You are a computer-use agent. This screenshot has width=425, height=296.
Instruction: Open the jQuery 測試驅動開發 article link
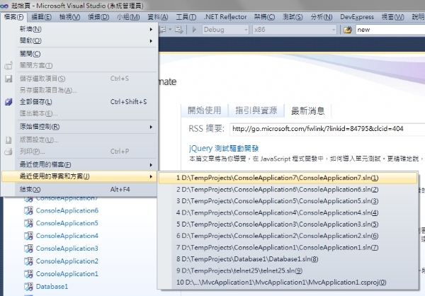coord(227,149)
